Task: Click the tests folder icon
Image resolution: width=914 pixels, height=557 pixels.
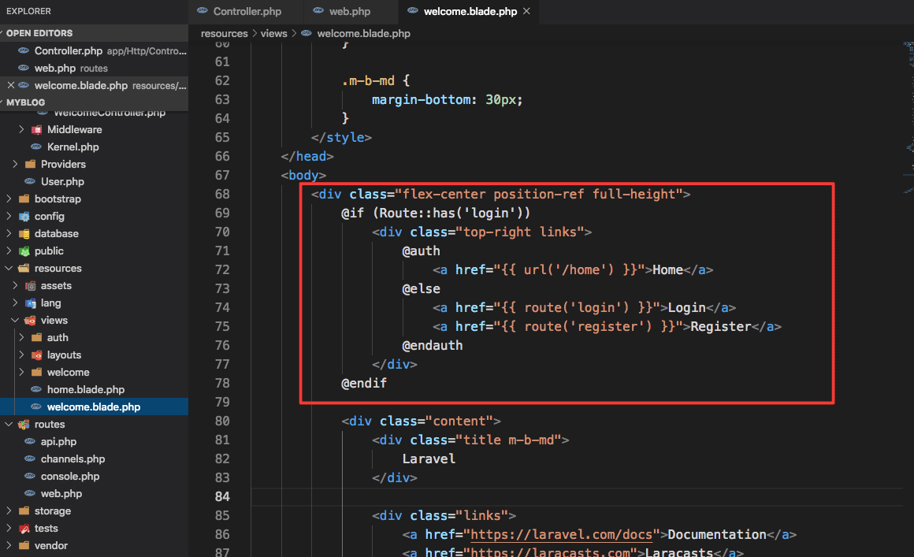Action: pos(25,528)
